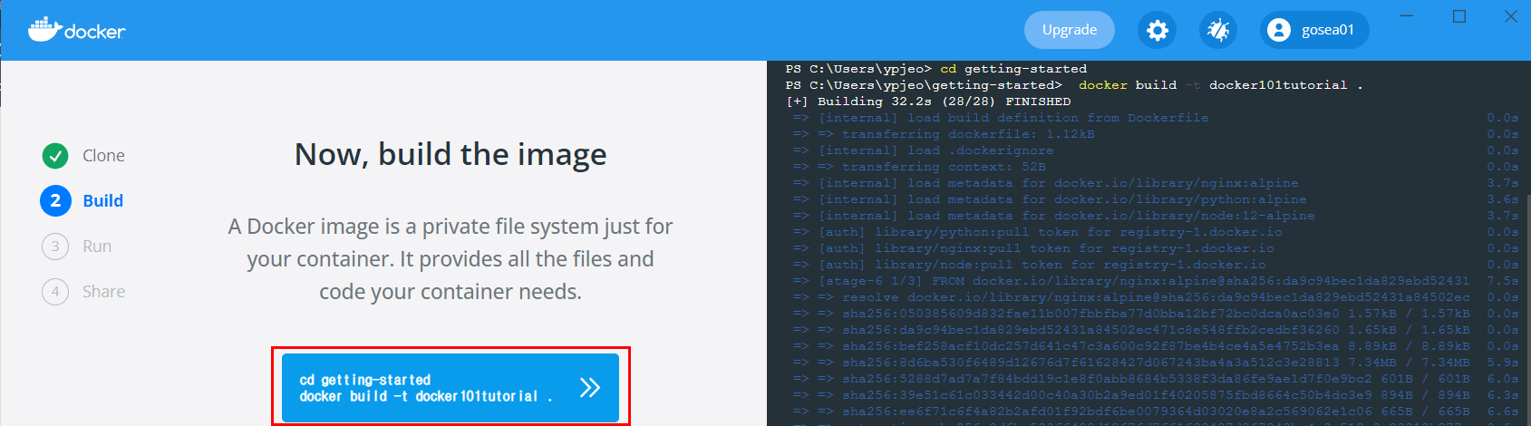Click the sha256:050385609d832 terminal line
Screen dimensions: 1531x426
click(1156, 314)
